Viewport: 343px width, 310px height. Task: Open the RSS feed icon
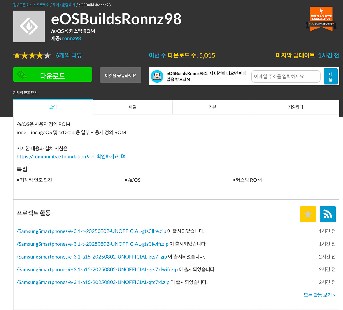coord(328,214)
